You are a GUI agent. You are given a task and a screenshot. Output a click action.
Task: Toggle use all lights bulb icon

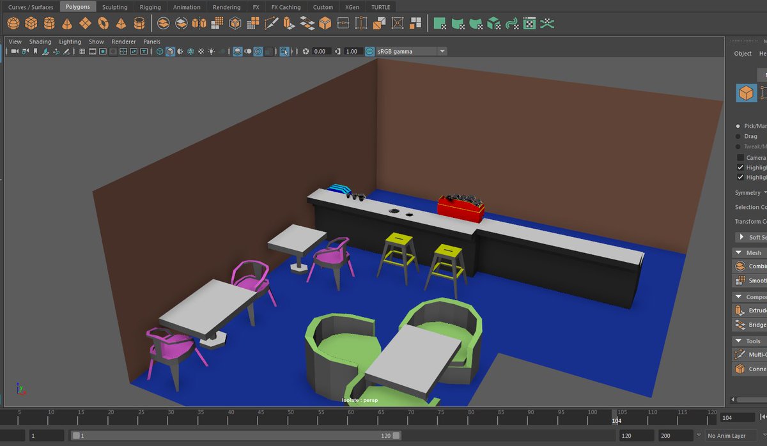coord(211,51)
